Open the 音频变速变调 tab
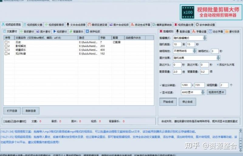This screenshot has width=243, height=156. tap(98, 25)
